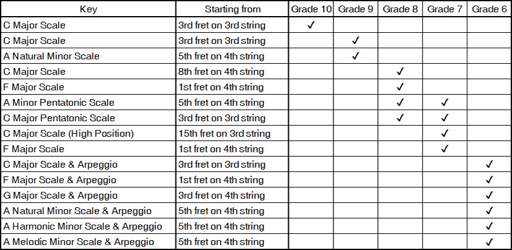Click the Grade 10 checkmark
This screenshot has width=512, height=250.
(x=311, y=25)
